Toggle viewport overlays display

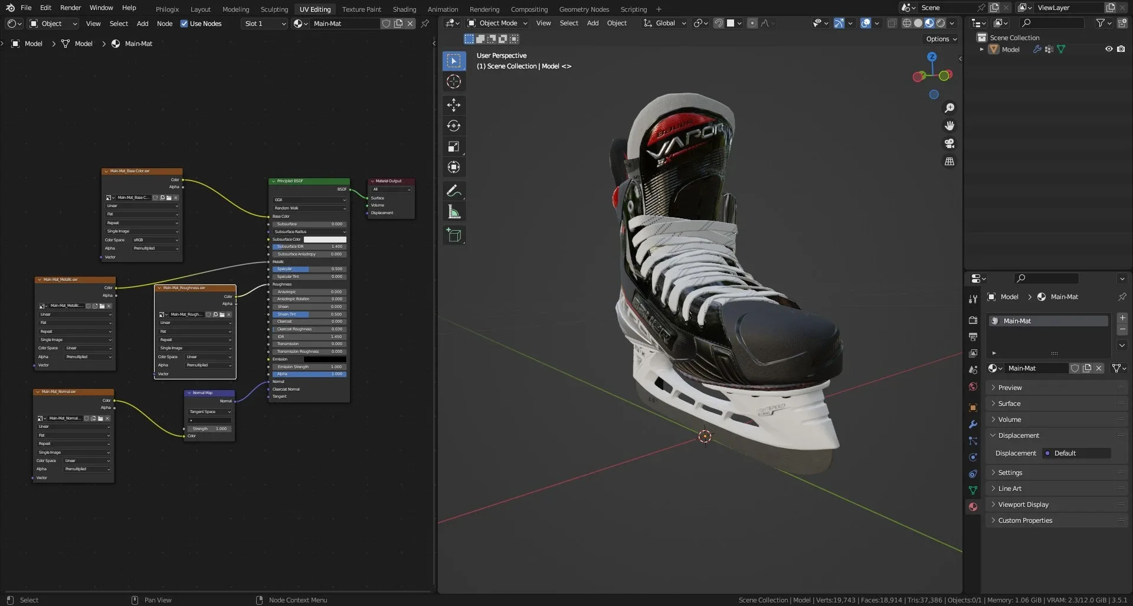(x=865, y=23)
